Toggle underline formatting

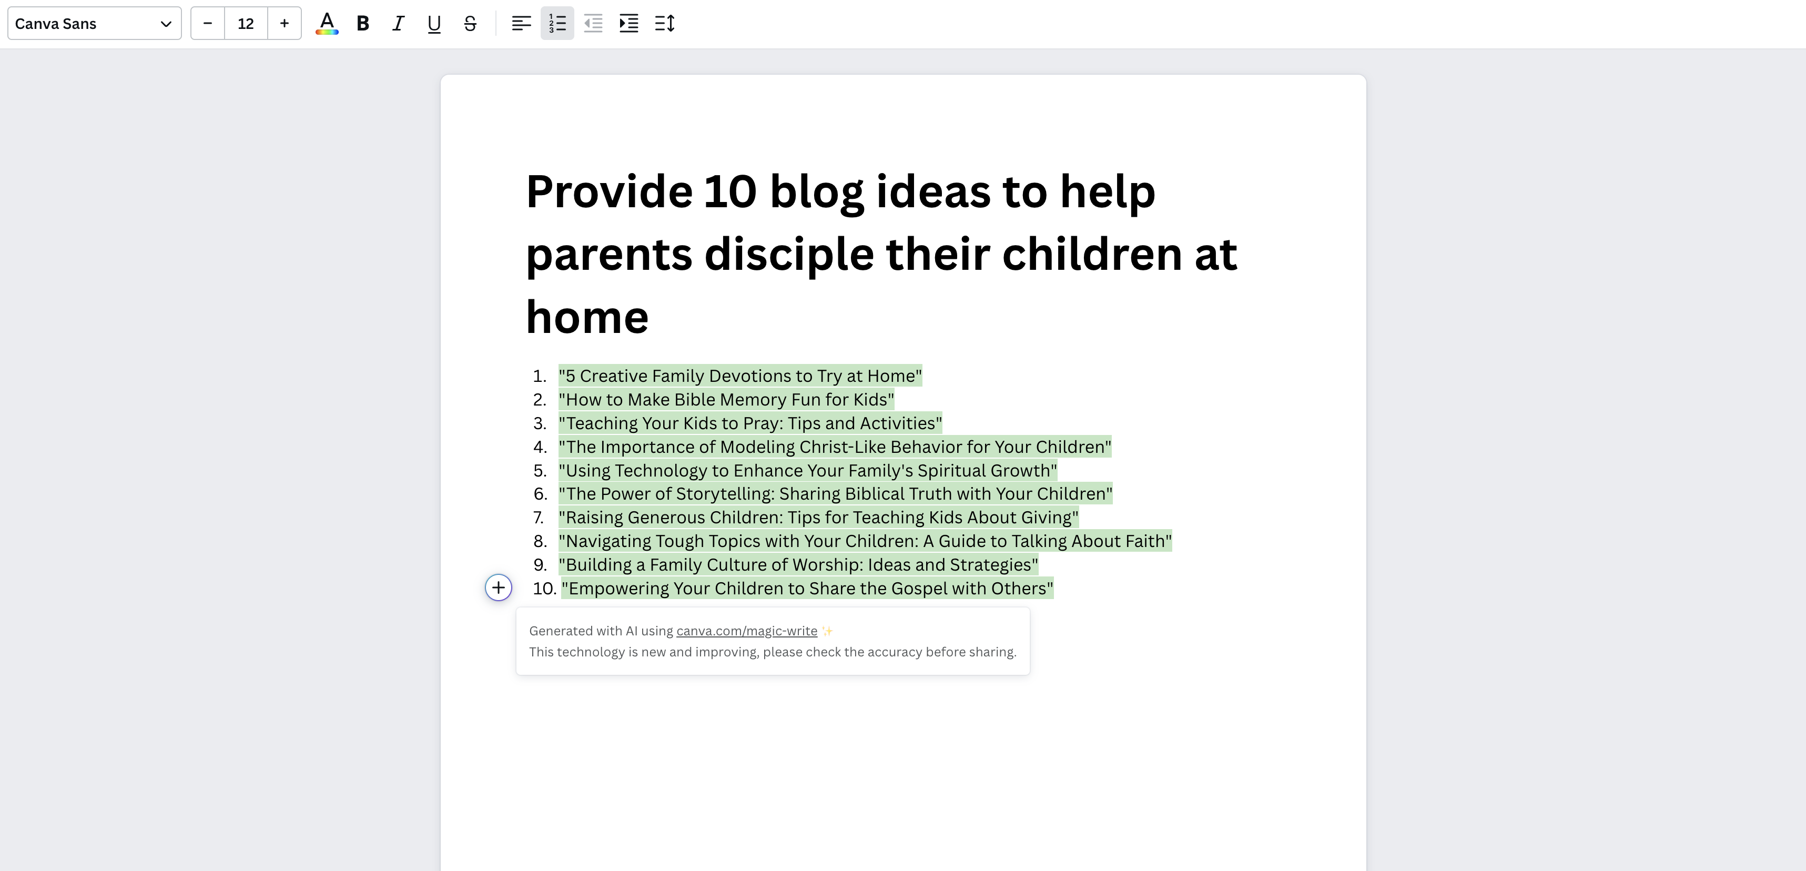[434, 23]
